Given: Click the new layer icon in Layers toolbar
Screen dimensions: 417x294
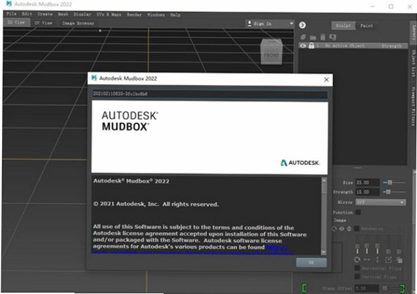Looking at the screenshot, I should coord(303,37).
